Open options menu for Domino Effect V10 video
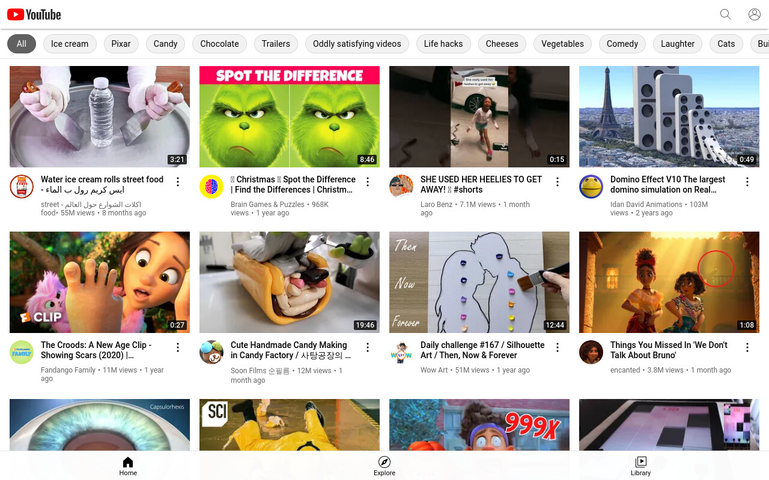This screenshot has height=480, width=769. (x=747, y=182)
